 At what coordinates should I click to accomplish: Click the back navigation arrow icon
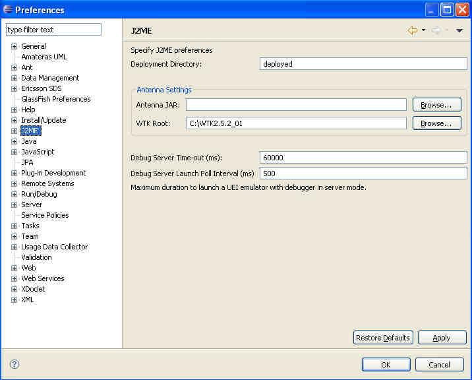[412, 30]
